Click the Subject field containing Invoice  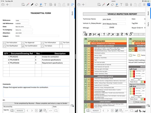click(37, 36)
